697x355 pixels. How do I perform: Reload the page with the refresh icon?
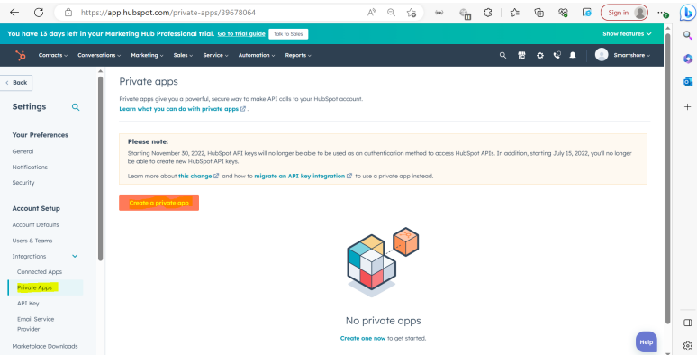click(39, 13)
